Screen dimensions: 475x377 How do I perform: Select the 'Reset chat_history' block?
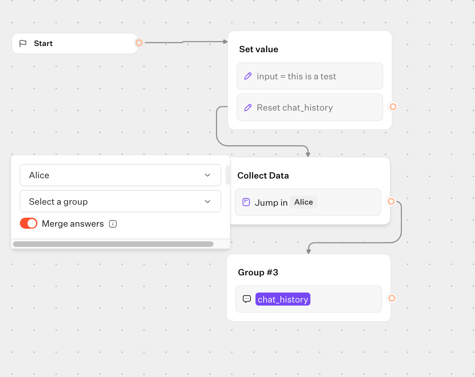click(310, 108)
